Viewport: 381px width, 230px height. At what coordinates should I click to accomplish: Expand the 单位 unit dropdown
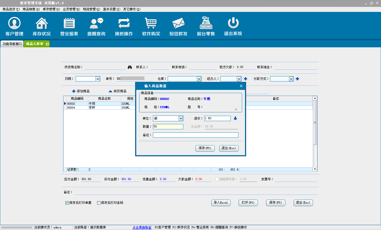point(181,118)
